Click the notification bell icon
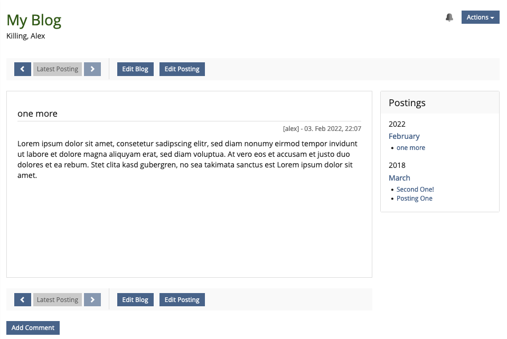The width and height of the screenshot is (507, 339). [x=449, y=17]
